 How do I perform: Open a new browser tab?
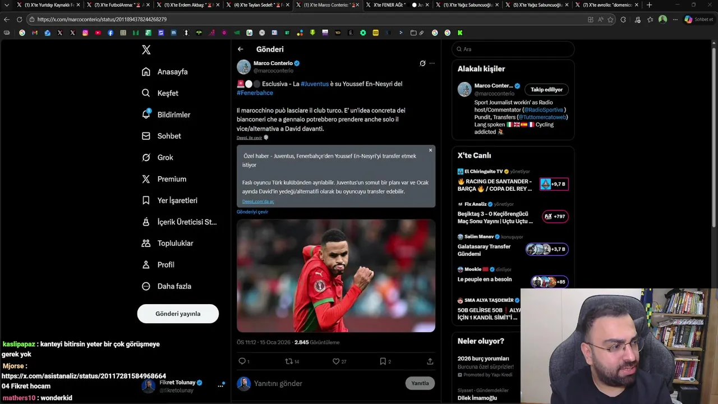click(x=649, y=5)
